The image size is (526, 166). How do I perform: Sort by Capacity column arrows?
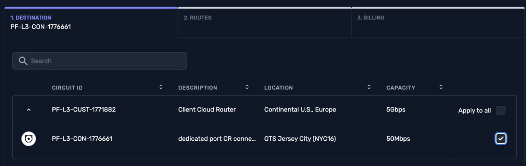(441, 87)
